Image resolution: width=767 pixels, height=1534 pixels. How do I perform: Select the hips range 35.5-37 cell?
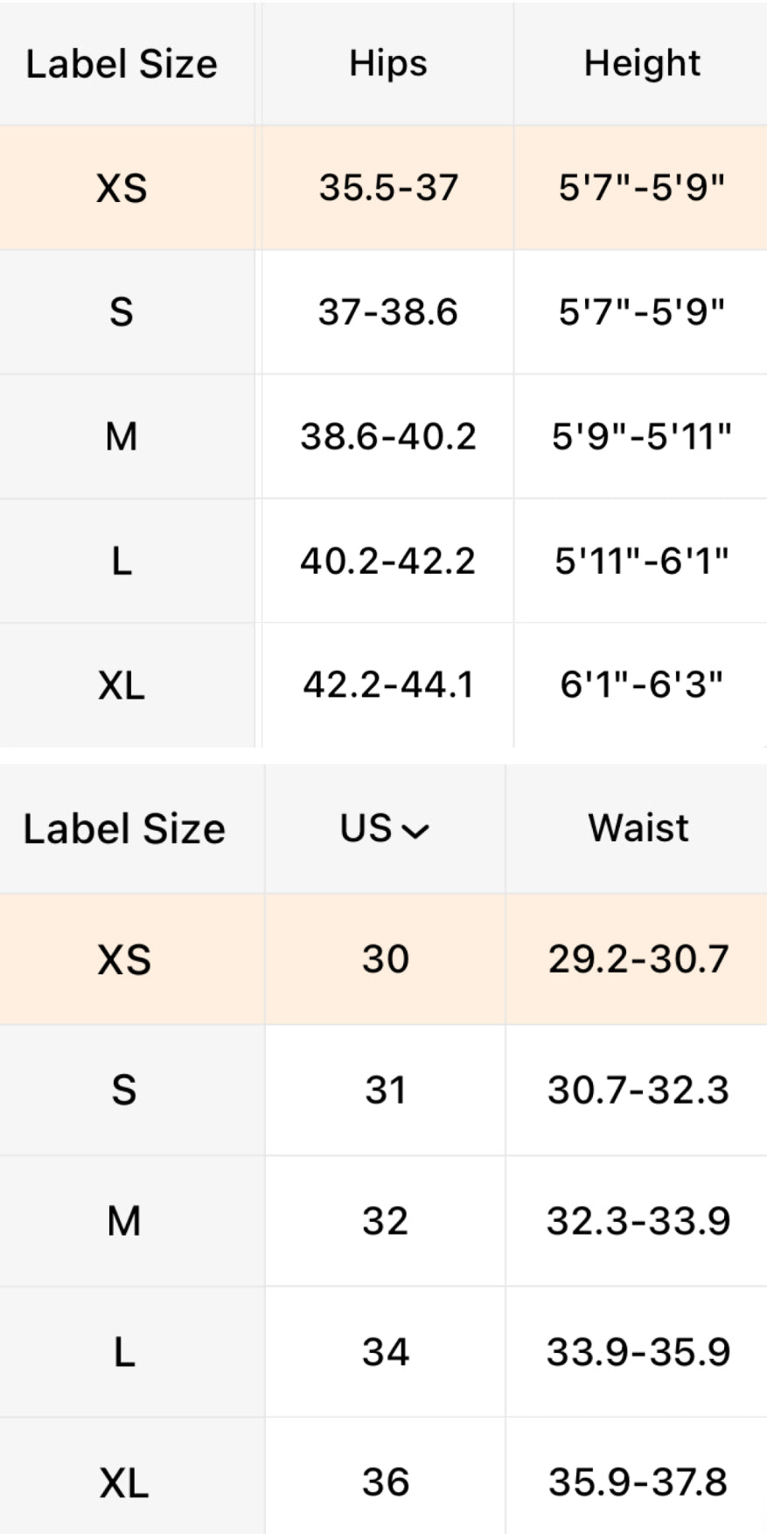387,187
